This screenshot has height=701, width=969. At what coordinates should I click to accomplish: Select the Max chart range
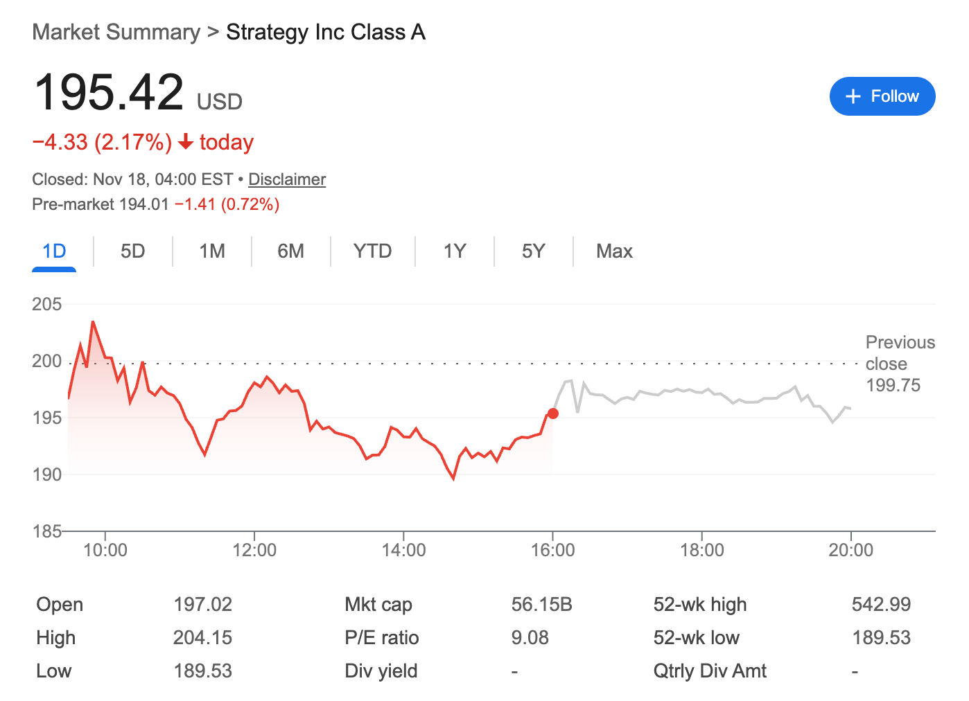613,251
